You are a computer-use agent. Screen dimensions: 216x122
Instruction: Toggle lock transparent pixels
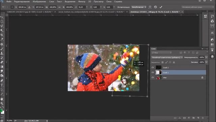[163, 62]
